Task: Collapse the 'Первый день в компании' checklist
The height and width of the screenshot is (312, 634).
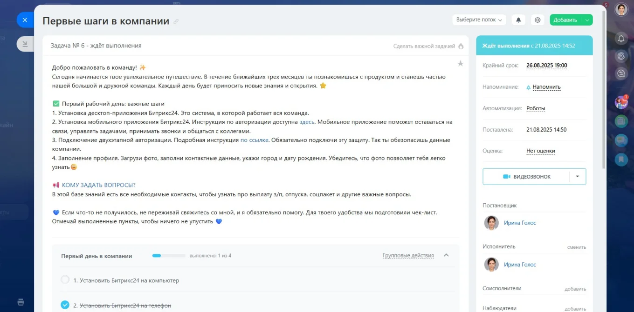Action: [446, 255]
